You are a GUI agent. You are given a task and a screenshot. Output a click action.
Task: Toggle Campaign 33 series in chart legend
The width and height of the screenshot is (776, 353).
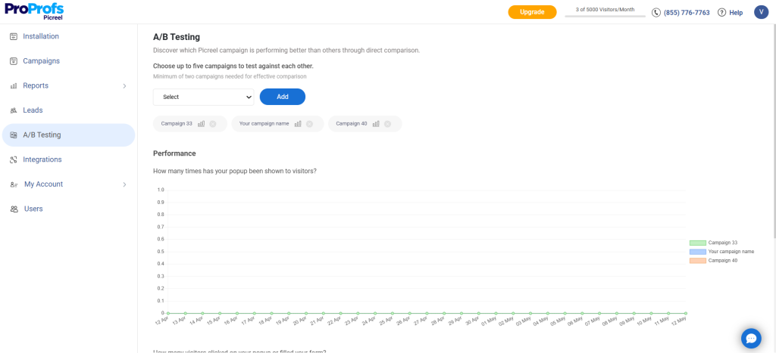[x=697, y=243]
